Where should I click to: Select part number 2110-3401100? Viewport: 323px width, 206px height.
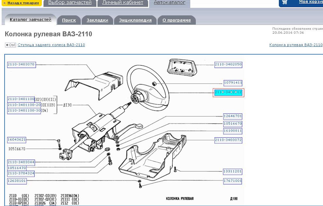21,99
